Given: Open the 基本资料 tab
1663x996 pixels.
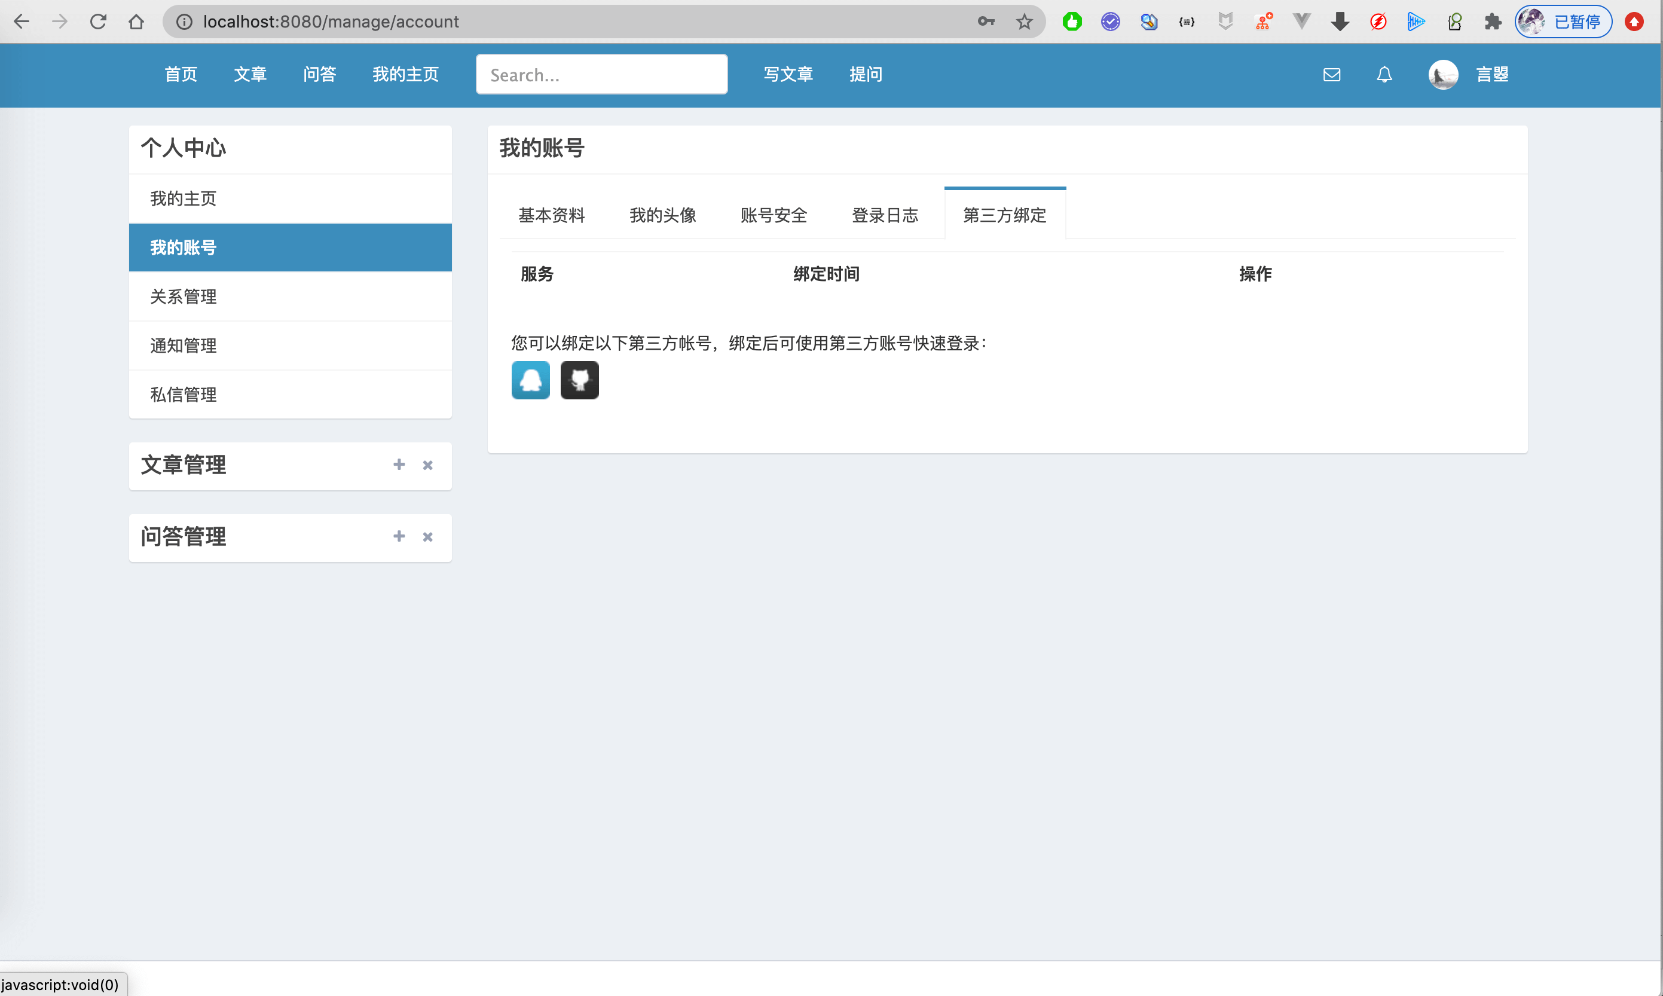Looking at the screenshot, I should 551,215.
